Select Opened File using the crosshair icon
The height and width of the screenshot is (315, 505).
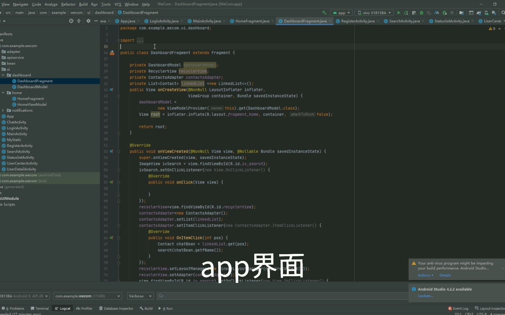click(x=71, y=21)
